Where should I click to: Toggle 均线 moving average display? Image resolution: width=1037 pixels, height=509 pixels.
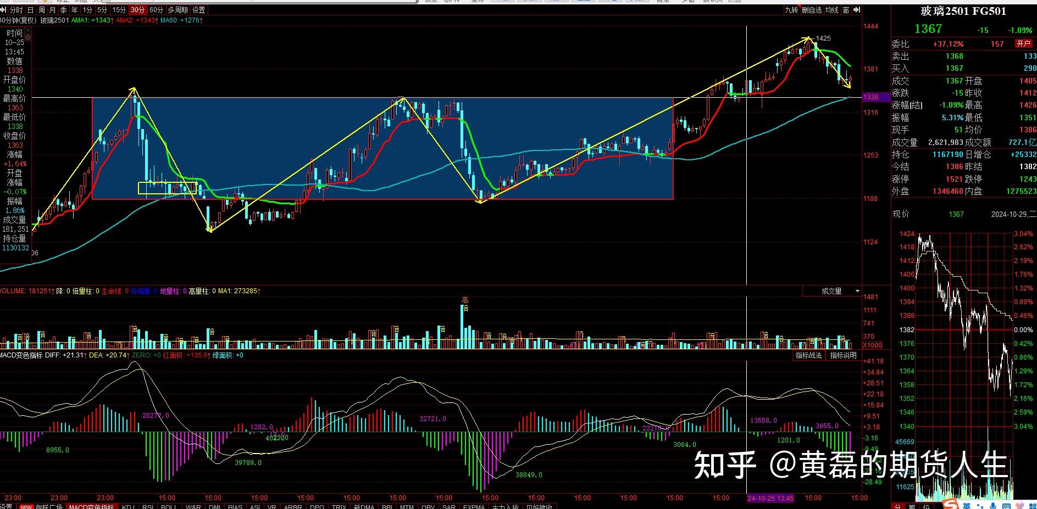(832, 10)
